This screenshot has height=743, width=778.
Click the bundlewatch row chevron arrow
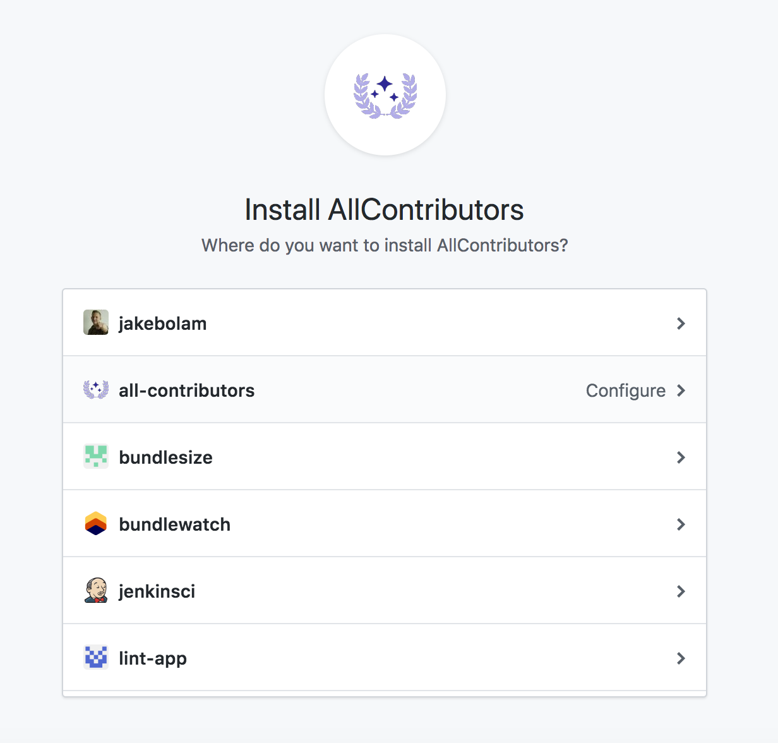[681, 524]
